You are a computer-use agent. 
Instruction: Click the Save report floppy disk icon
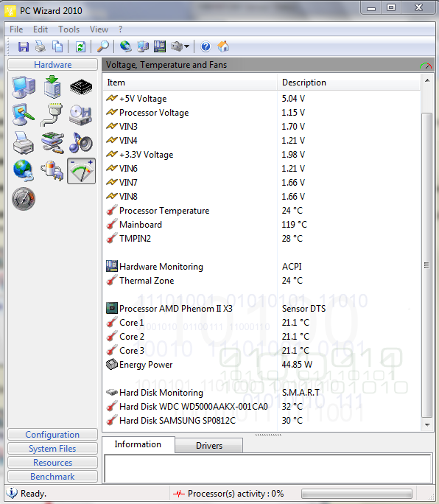pyautogui.click(x=23, y=47)
